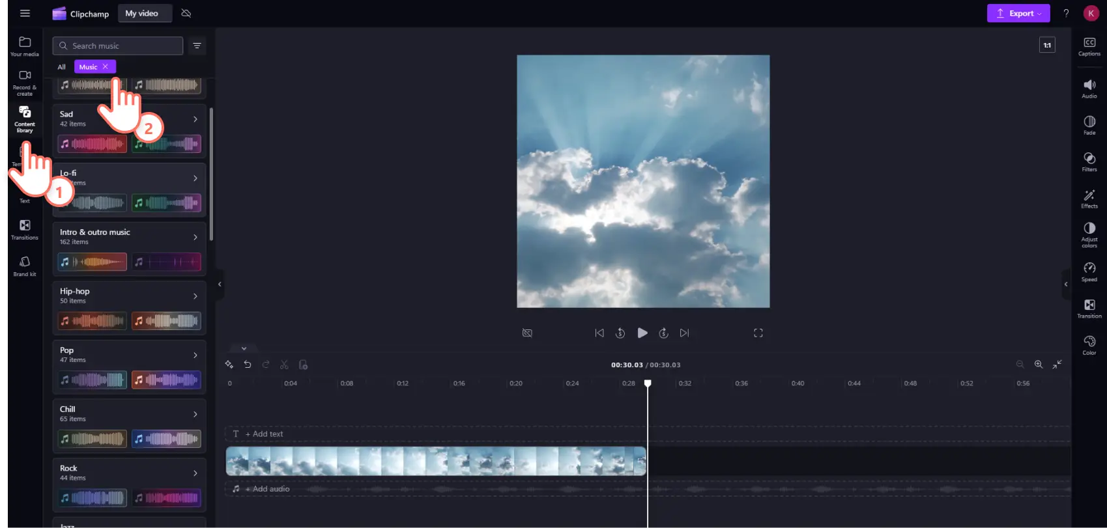Image resolution: width=1107 pixels, height=528 pixels.
Task: Forward five seconds
Action: click(x=663, y=333)
